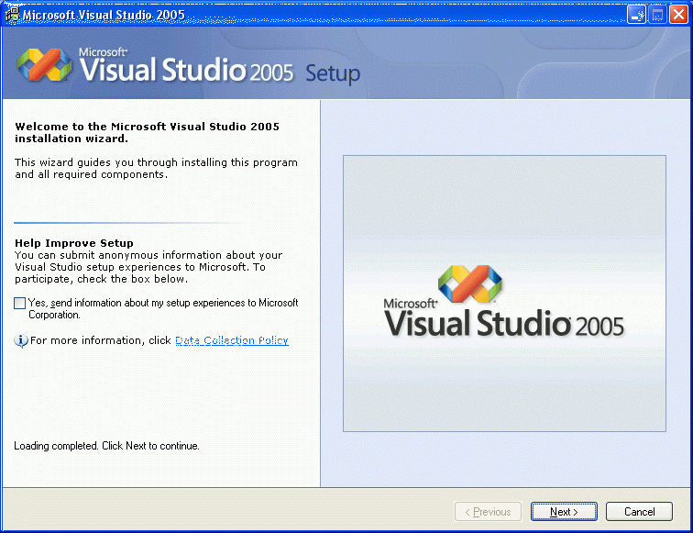Click the "Microsoft Visual Studio 2005" title bar text
The image size is (693, 533).
click(104, 15)
